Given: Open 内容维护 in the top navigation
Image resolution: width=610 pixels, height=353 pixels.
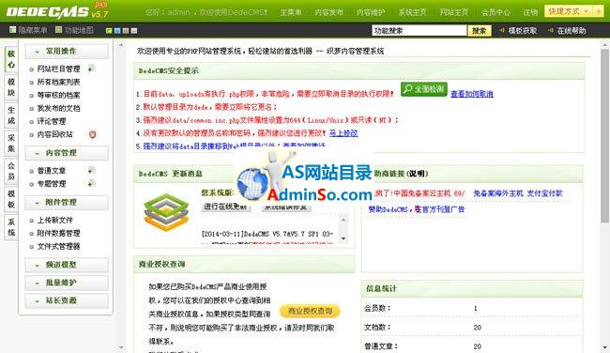Looking at the screenshot, I should (x=371, y=12).
